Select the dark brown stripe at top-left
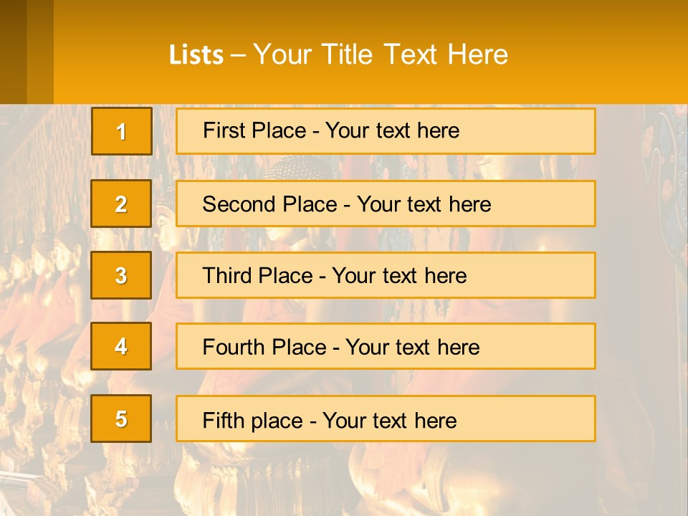The height and width of the screenshot is (516, 688). coord(13,52)
